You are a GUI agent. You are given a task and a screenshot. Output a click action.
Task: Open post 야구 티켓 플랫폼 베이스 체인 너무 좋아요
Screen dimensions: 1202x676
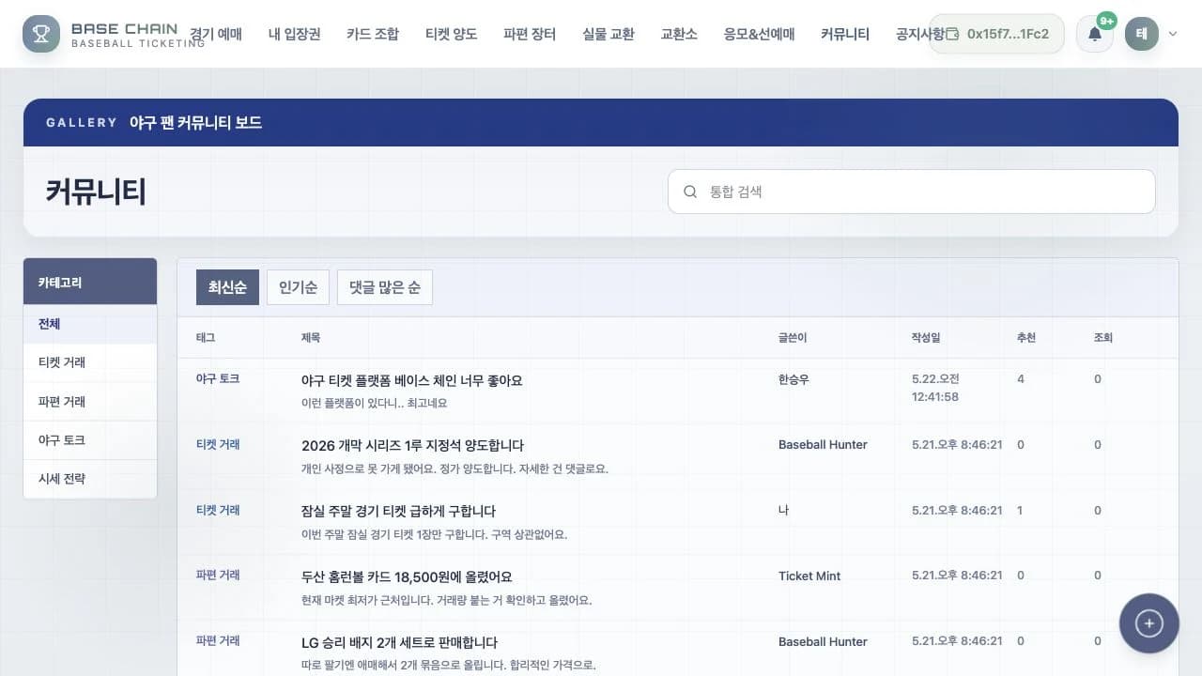point(411,380)
